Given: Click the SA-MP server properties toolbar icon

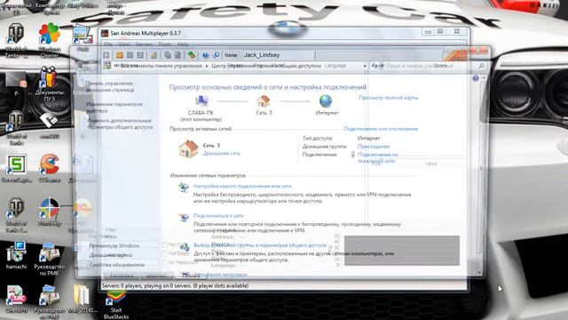Looking at the screenshot, I should click(x=177, y=55).
